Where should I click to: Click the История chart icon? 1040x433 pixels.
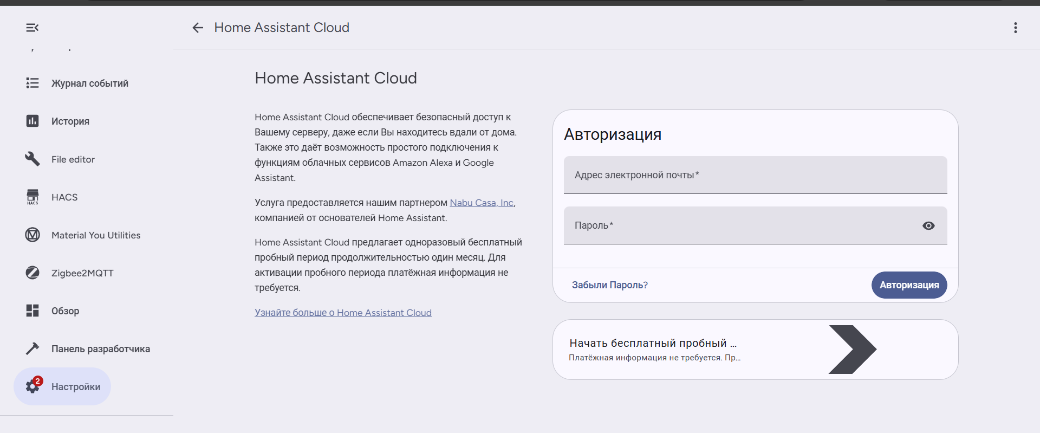point(32,121)
